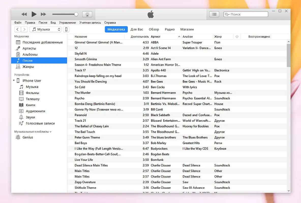Click the volume slider knob
This screenshot has width=301, height=203.
76,14
